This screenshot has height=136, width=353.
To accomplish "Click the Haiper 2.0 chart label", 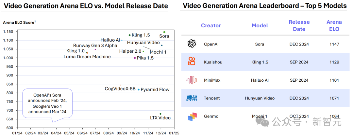I will point(130,51).
